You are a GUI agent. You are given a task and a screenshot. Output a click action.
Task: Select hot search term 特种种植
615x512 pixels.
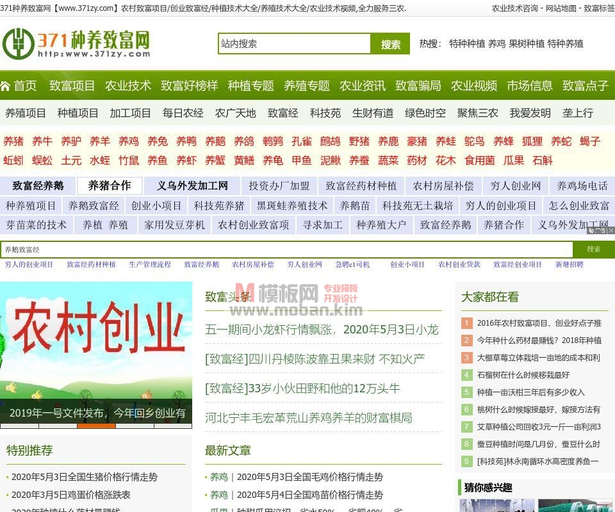[467, 44]
